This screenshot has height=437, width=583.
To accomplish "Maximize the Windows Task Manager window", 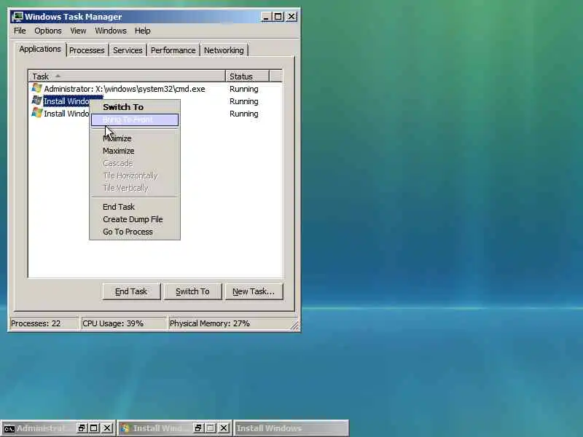I will point(278,17).
